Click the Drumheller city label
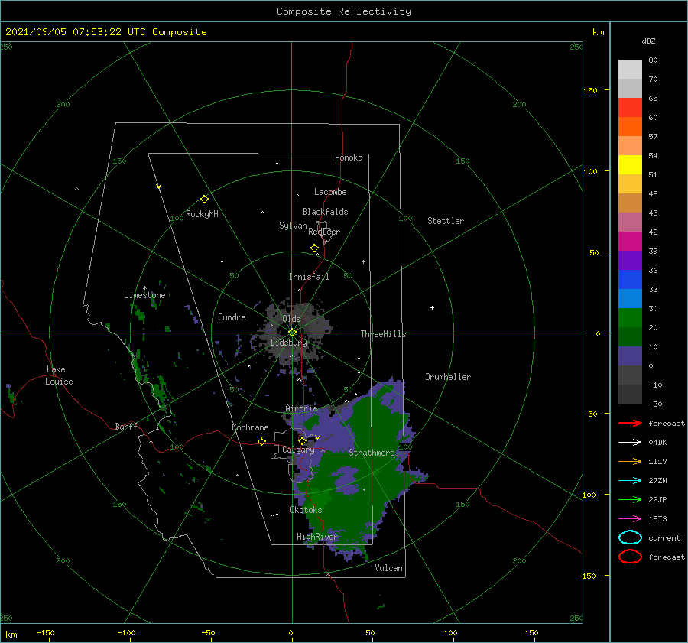This screenshot has height=643, width=688. [x=448, y=377]
